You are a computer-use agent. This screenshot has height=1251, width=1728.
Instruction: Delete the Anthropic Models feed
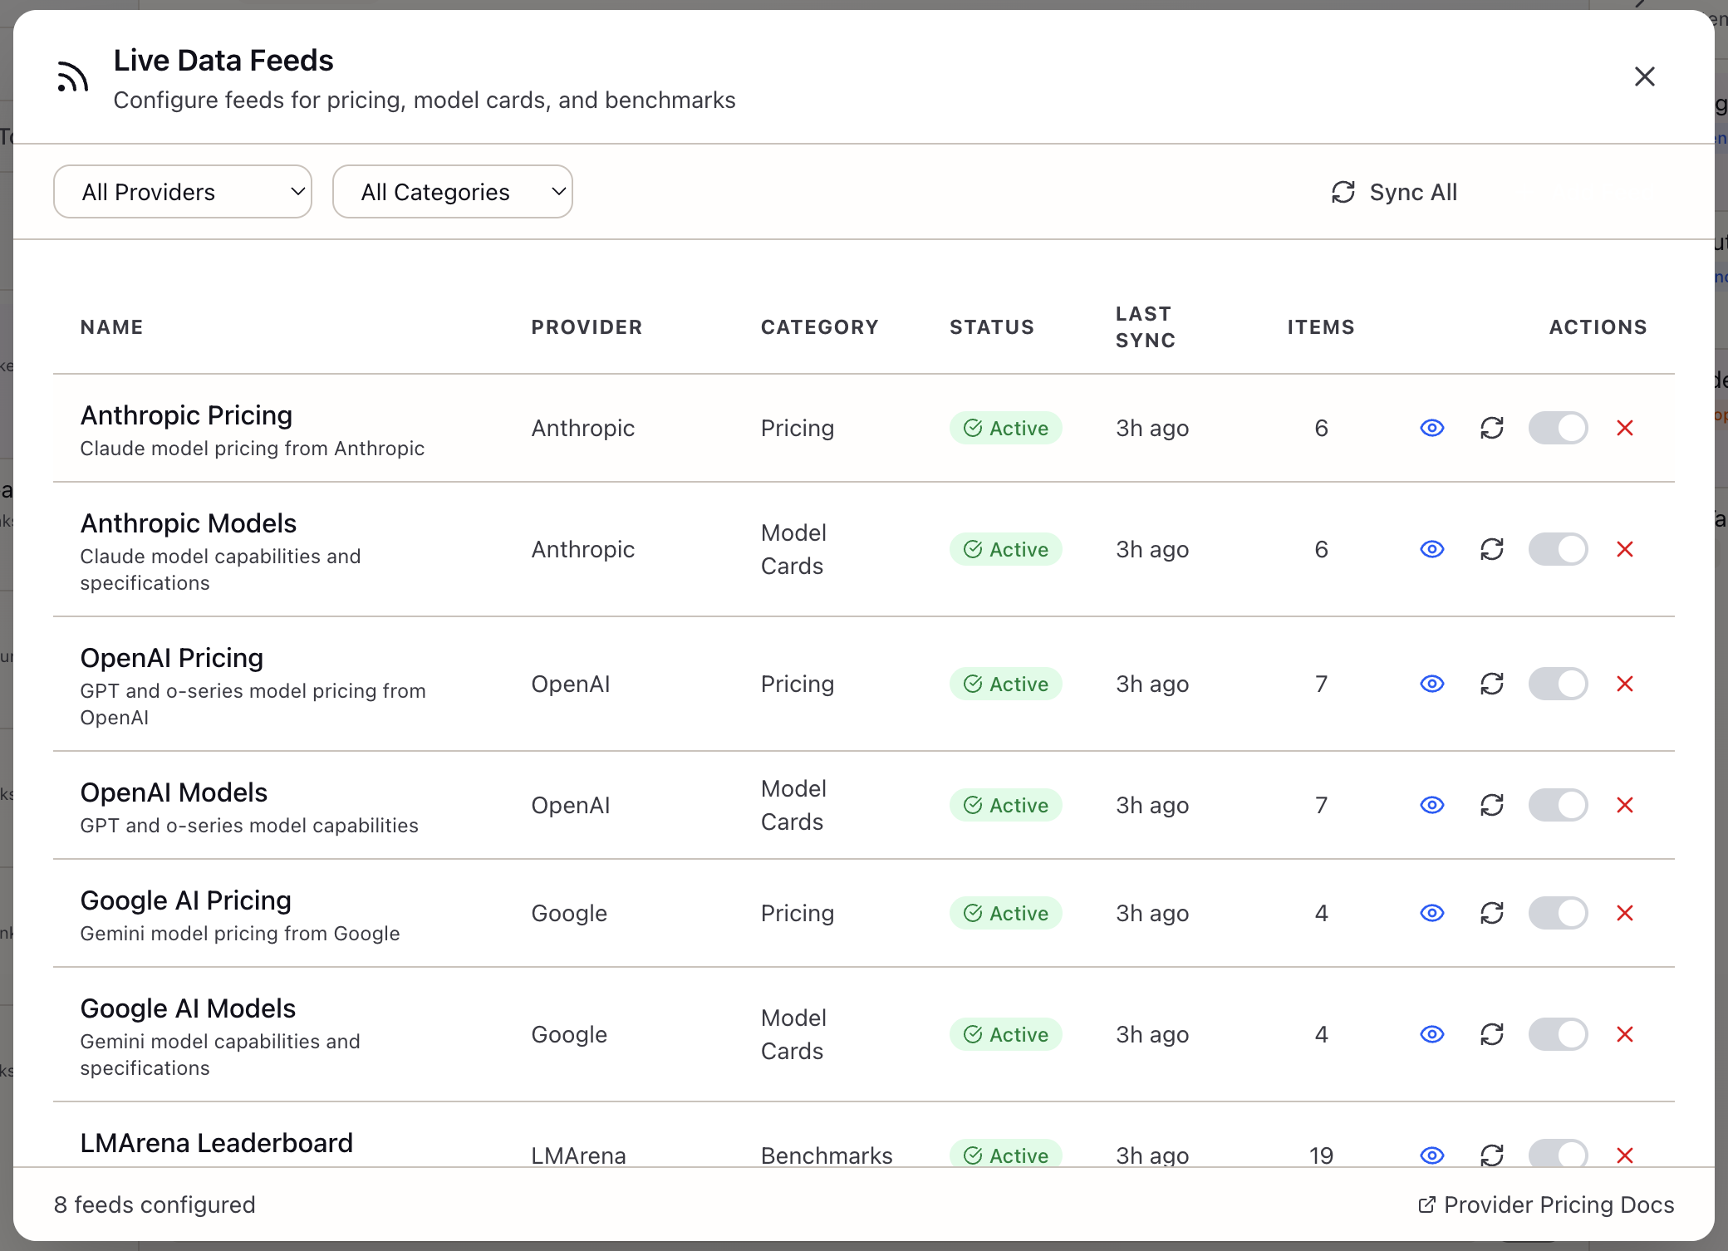[x=1626, y=549]
